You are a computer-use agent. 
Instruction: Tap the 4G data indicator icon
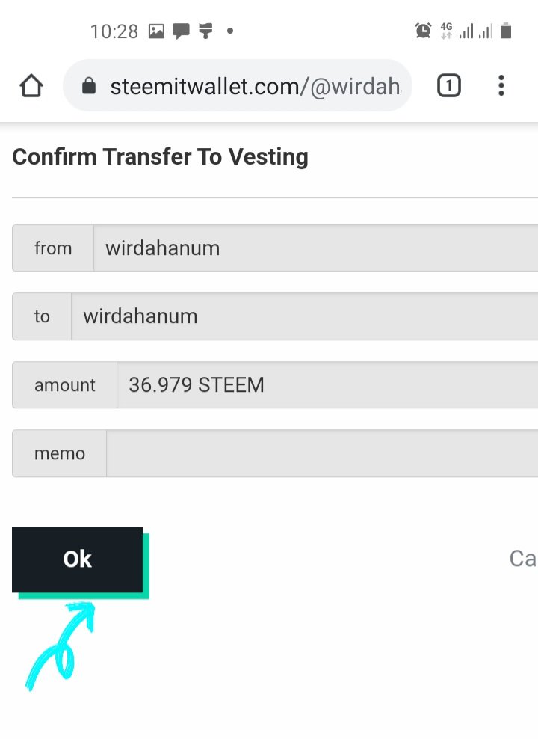click(446, 31)
